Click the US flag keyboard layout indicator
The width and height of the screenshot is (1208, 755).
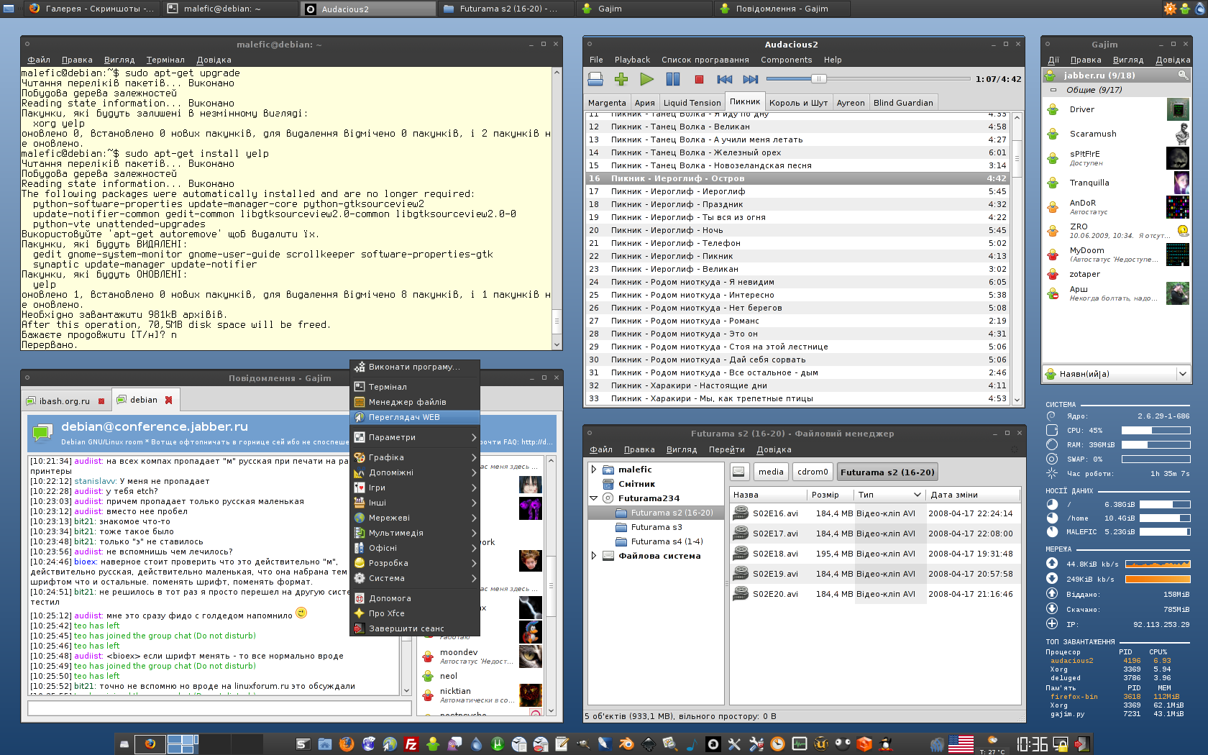(961, 744)
